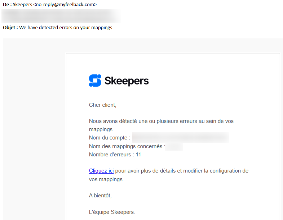
Task: Click the blurred account name value
Action: (180, 138)
